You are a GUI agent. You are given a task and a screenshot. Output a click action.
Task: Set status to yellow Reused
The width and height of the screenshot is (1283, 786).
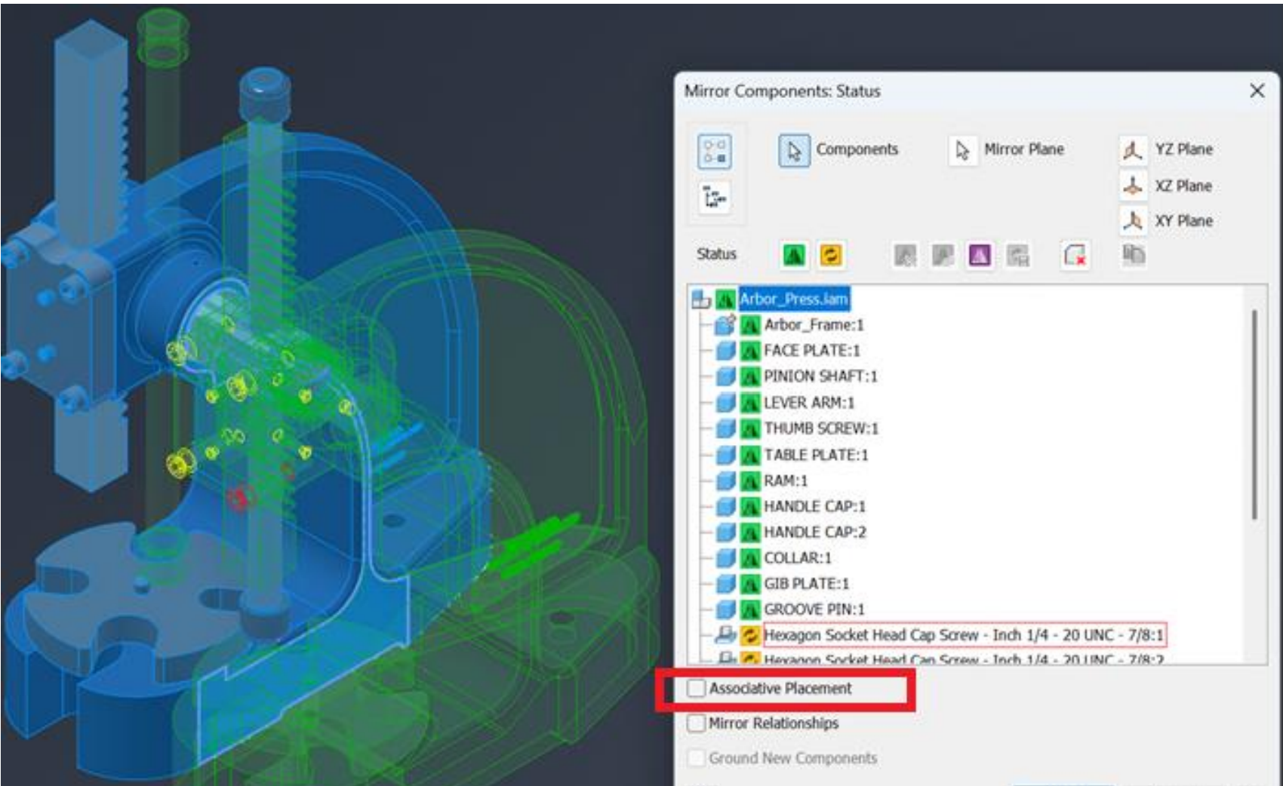click(830, 255)
